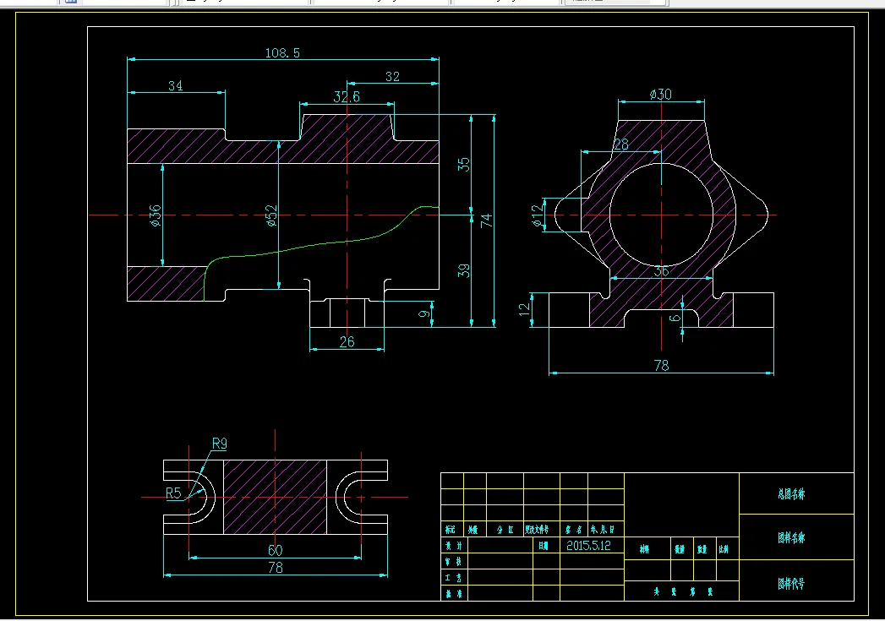Pick the 32 dimension above the boss
Viewport: 885px width, 621px height.
click(392, 77)
